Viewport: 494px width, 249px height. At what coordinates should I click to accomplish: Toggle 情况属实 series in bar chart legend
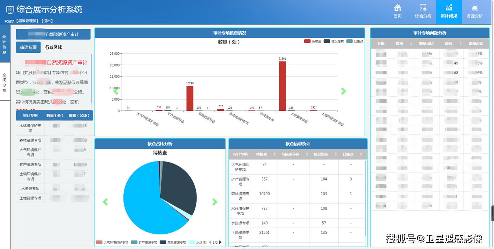point(334,41)
